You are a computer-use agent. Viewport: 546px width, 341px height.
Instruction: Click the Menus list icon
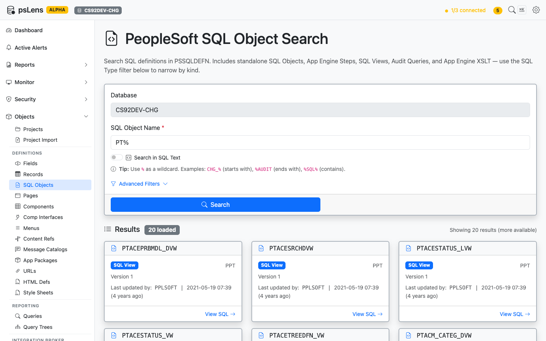[x=18, y=228]
